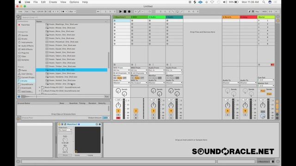Toggle track 4 activator button

[x=171, y=111]
